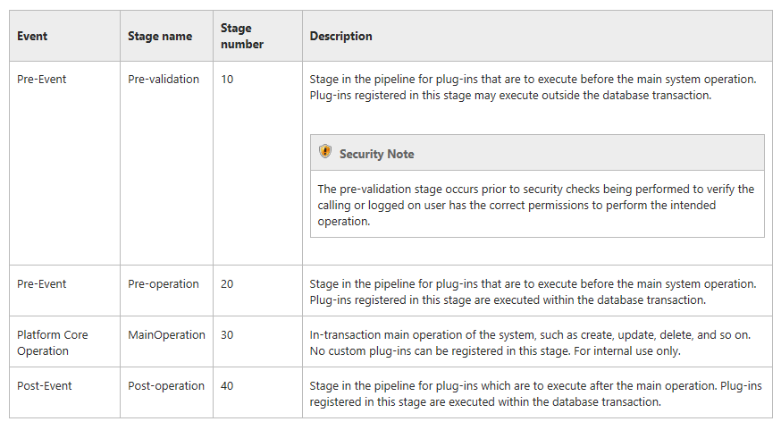This screenshot has width=781, height=430.
Task: Click the Pre-Event cell beside Pre-operation
Action: pos(41,283)
